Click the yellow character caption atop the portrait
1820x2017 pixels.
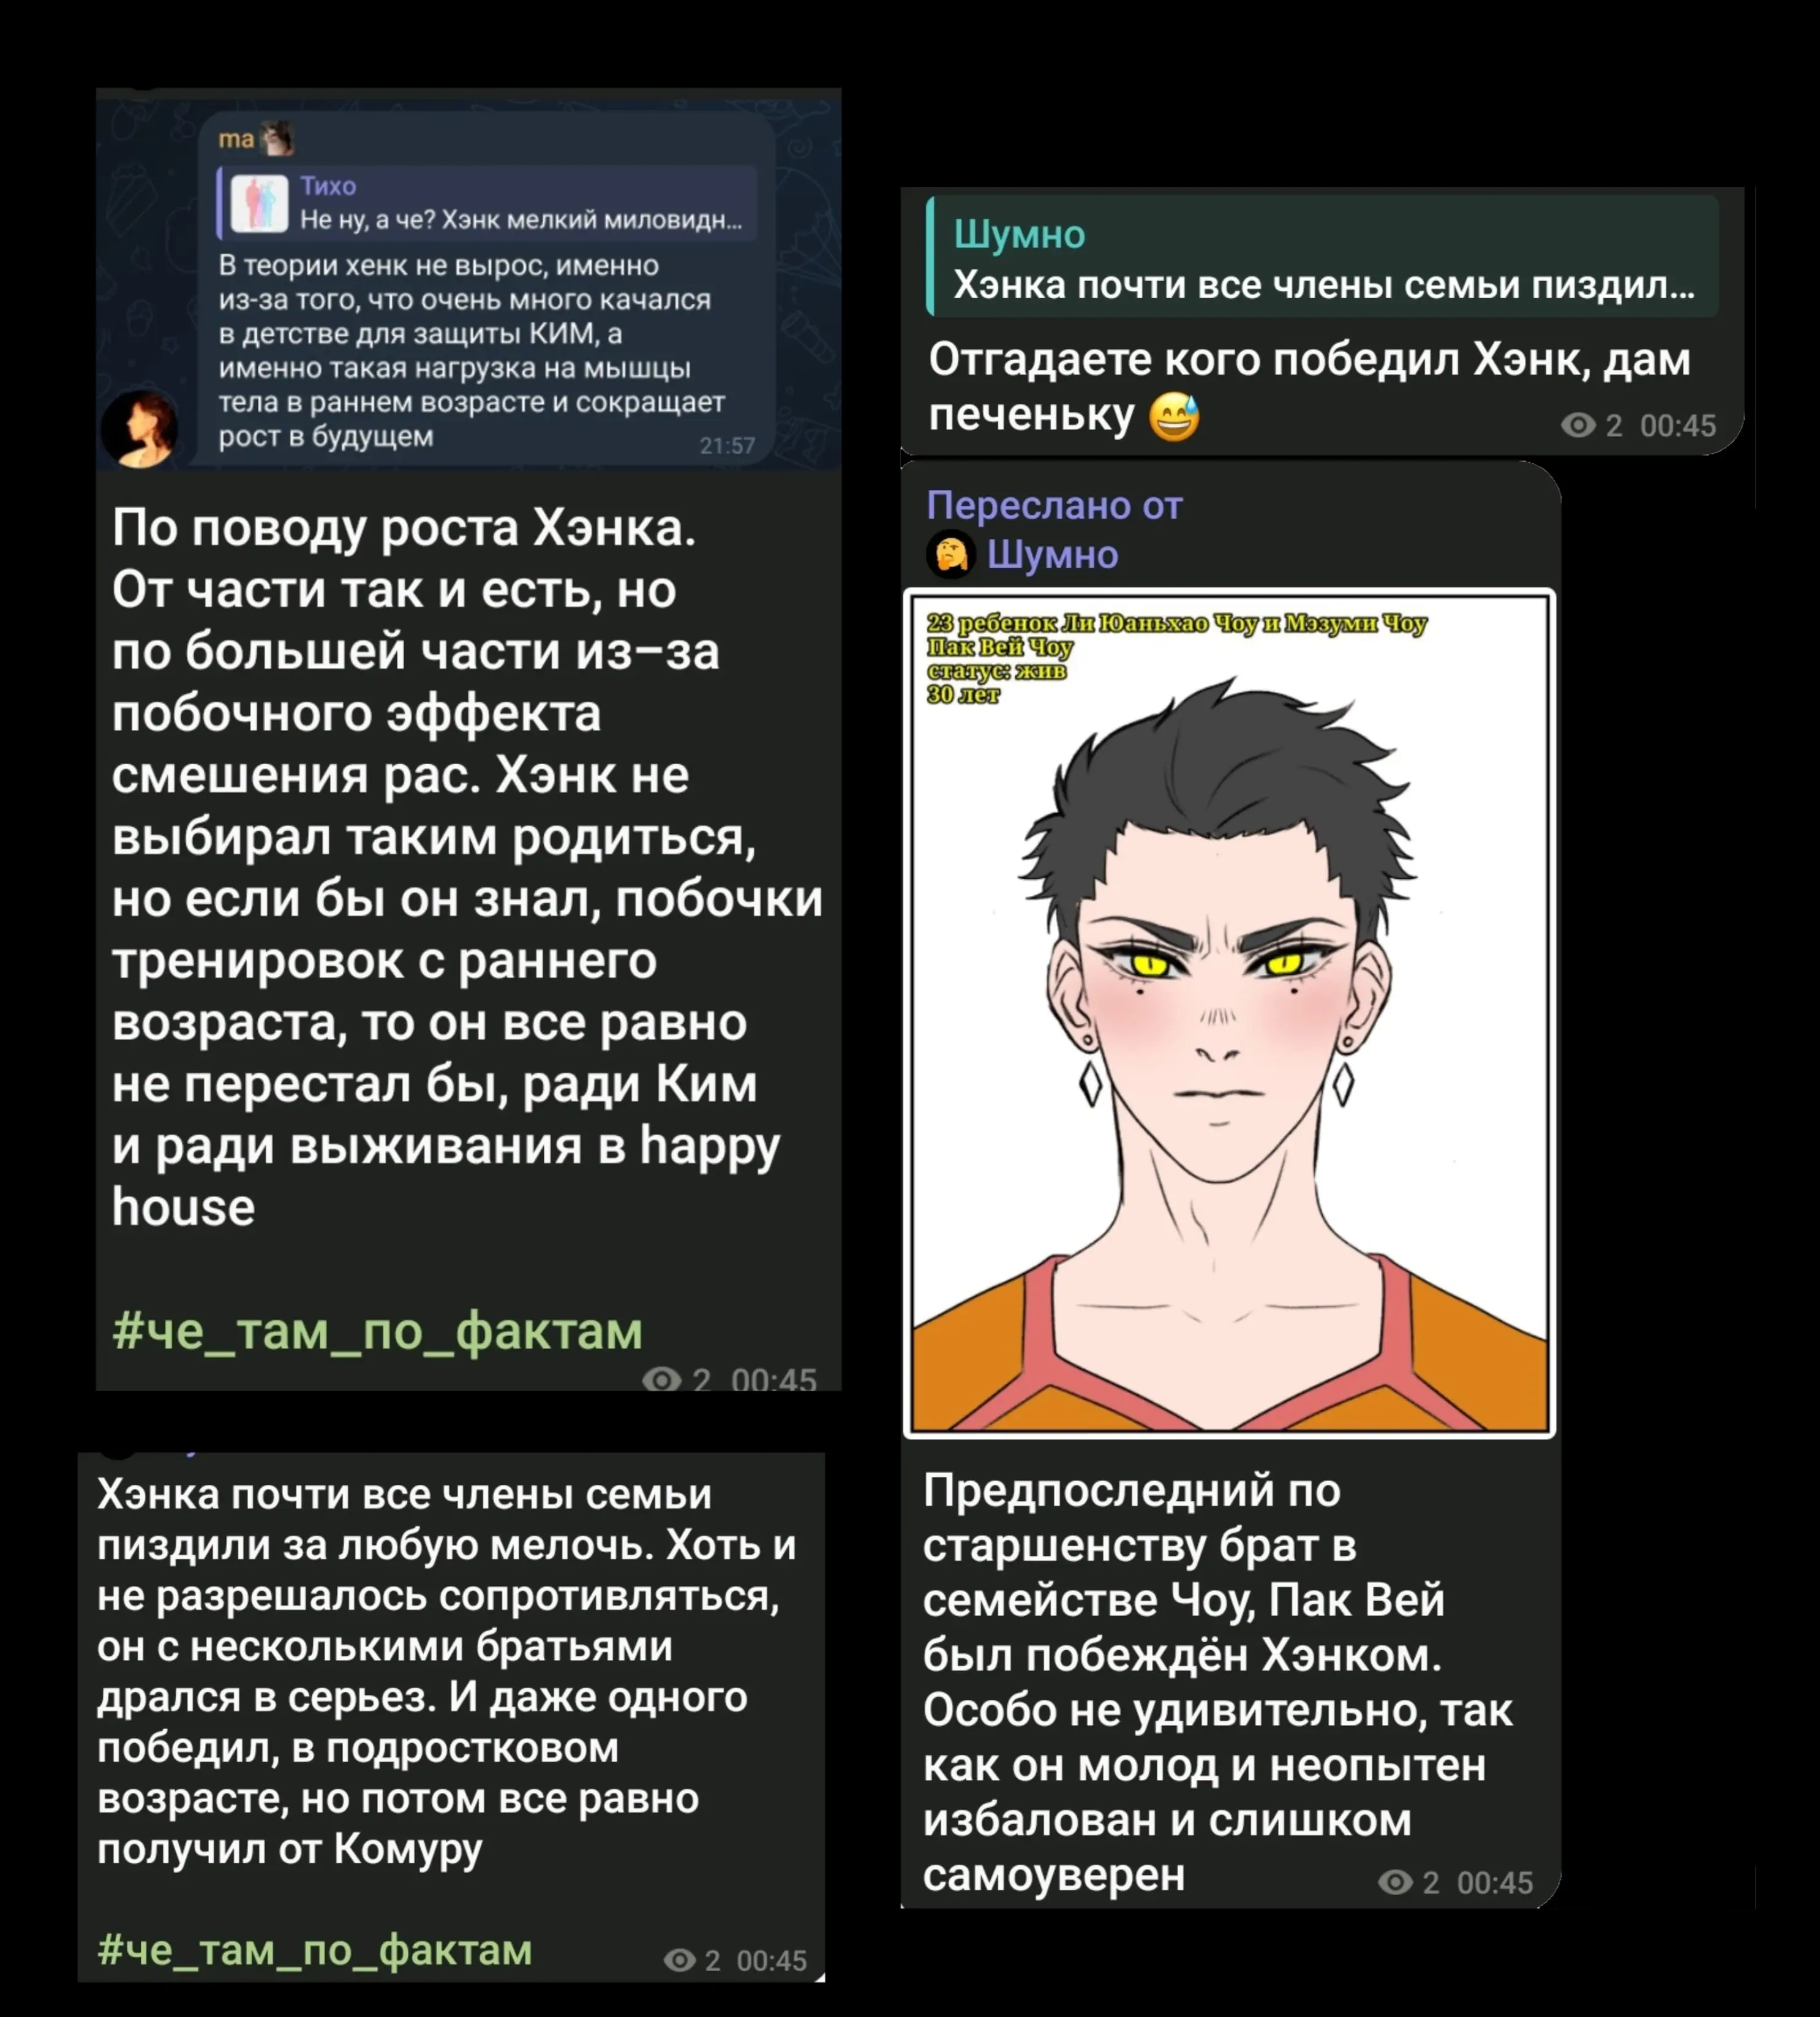[1177, 658]
